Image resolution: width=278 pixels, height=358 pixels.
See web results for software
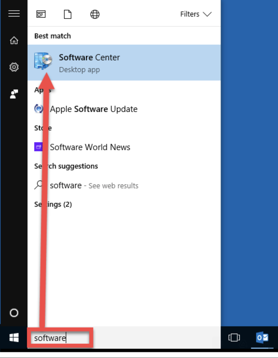[x=94, y=185]
